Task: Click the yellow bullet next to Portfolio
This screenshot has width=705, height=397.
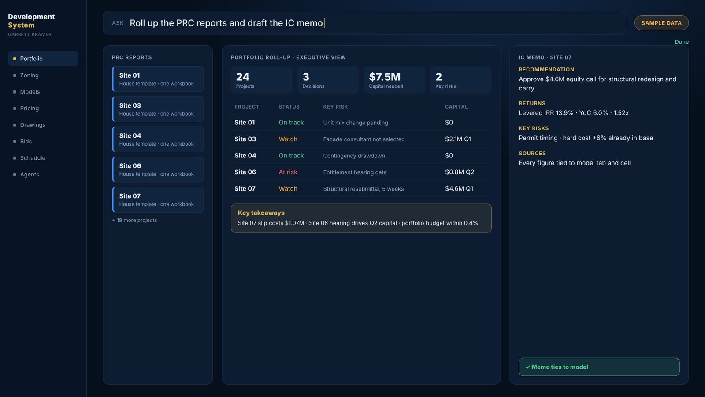Action: click(15, 59)
